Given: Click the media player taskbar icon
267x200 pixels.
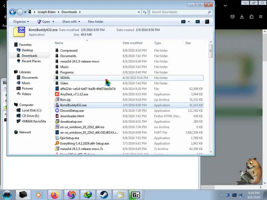Looking at the screenshot, I should 39,195.
